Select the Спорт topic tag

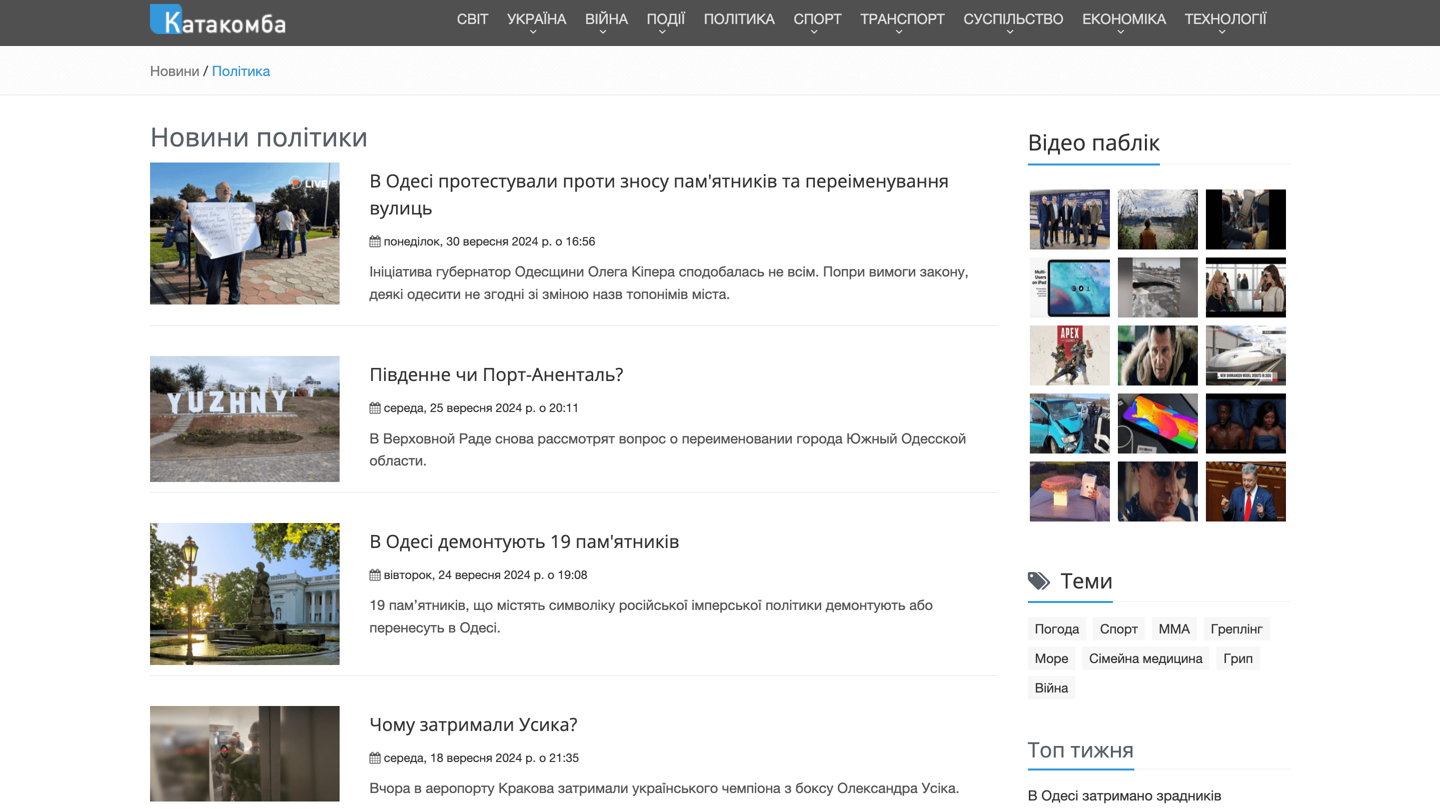tap(1118, 629)
